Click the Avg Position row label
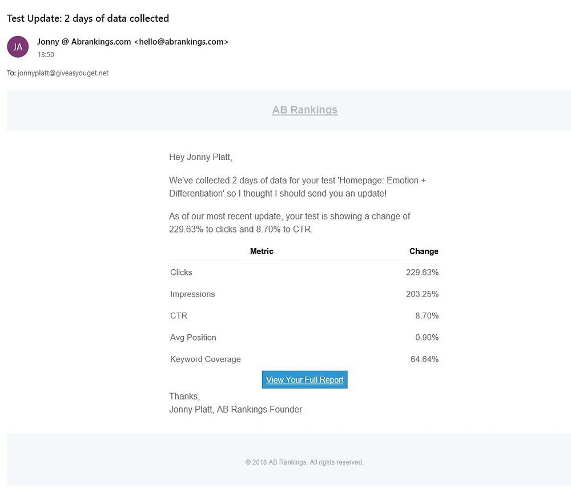571x496 pixels. point(193,338)
